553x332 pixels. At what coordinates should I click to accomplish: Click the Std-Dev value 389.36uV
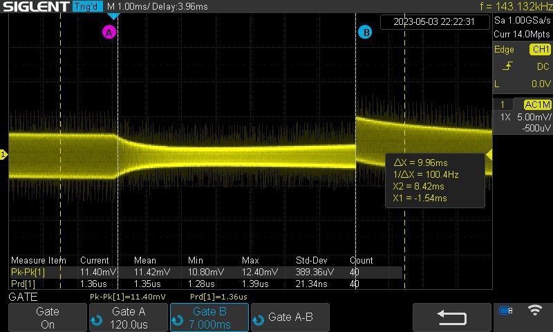[x=315, y=272]
